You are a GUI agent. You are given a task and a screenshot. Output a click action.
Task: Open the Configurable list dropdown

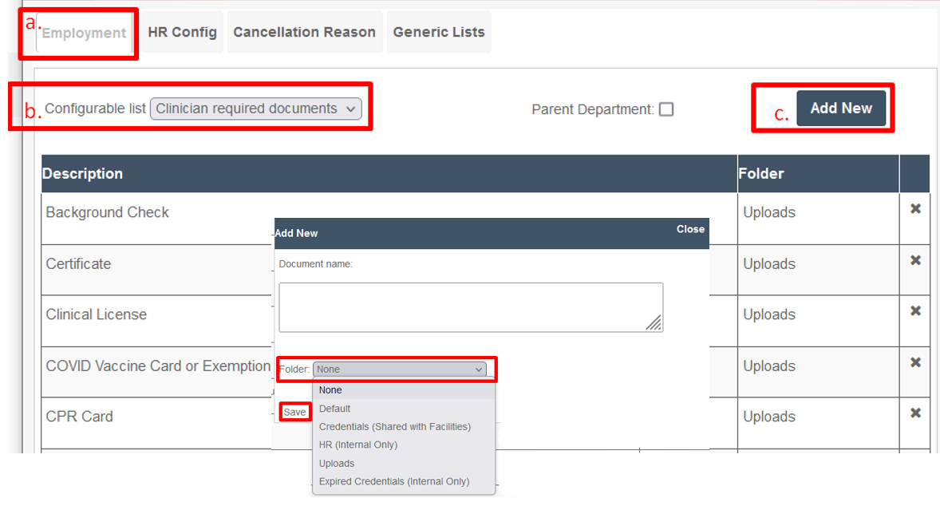point(256,109)
